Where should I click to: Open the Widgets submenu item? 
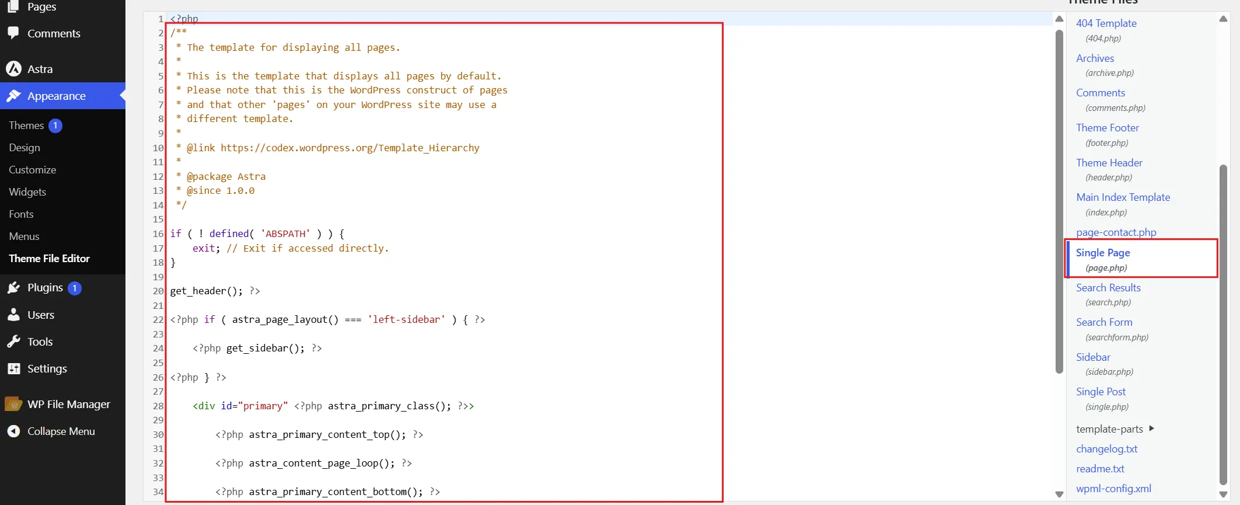point(27,192)
